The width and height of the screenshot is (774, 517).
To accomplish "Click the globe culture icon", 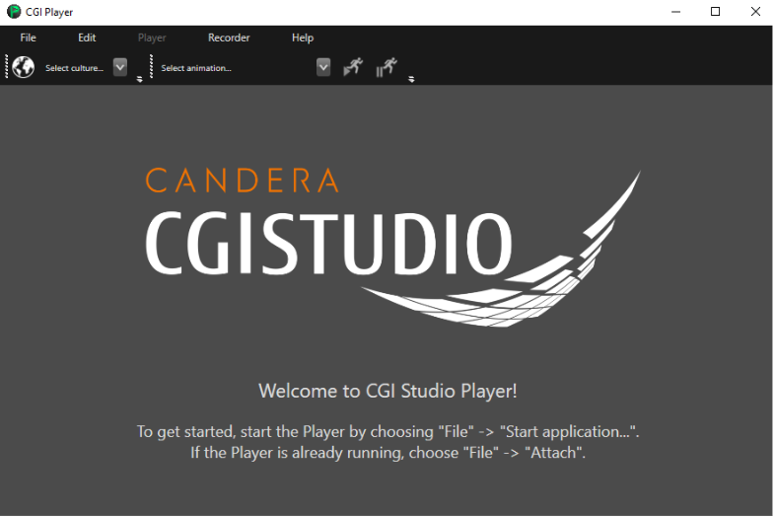I will point(24,67).
